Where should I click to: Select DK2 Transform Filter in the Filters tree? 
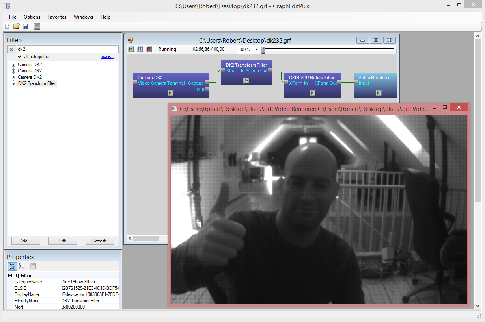pos(37,83)
